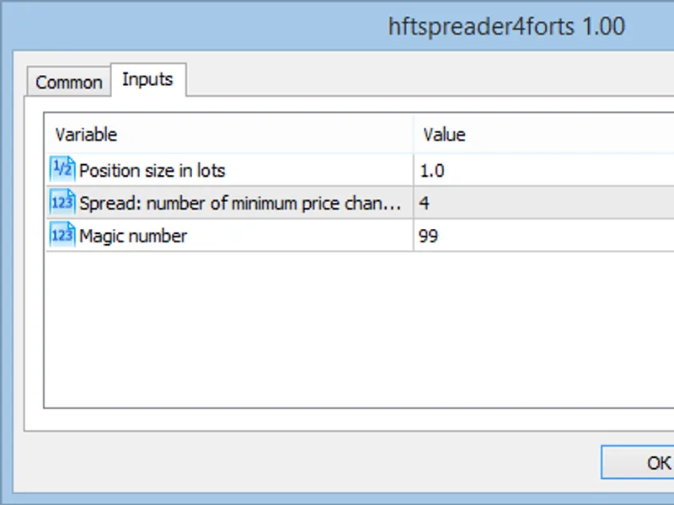The image size is (674, 505).
Task: Click the Position size in lots icon
Action: tap(62, 169)
